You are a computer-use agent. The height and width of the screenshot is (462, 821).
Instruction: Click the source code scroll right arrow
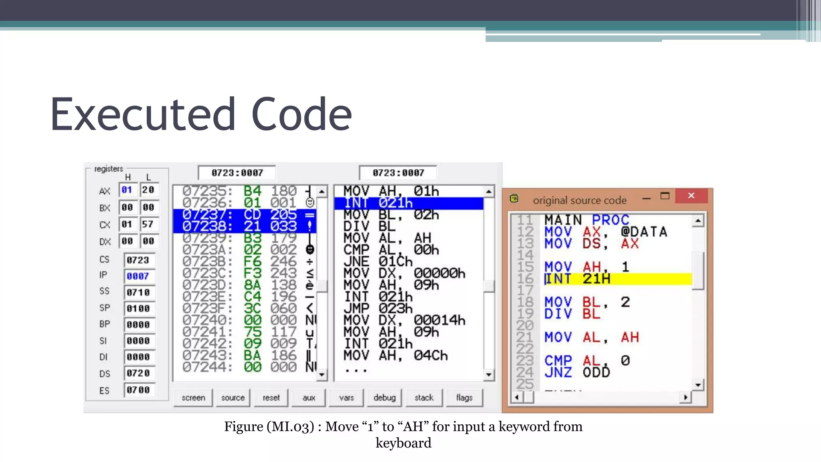pyautogui.click(x=686, y=397)
